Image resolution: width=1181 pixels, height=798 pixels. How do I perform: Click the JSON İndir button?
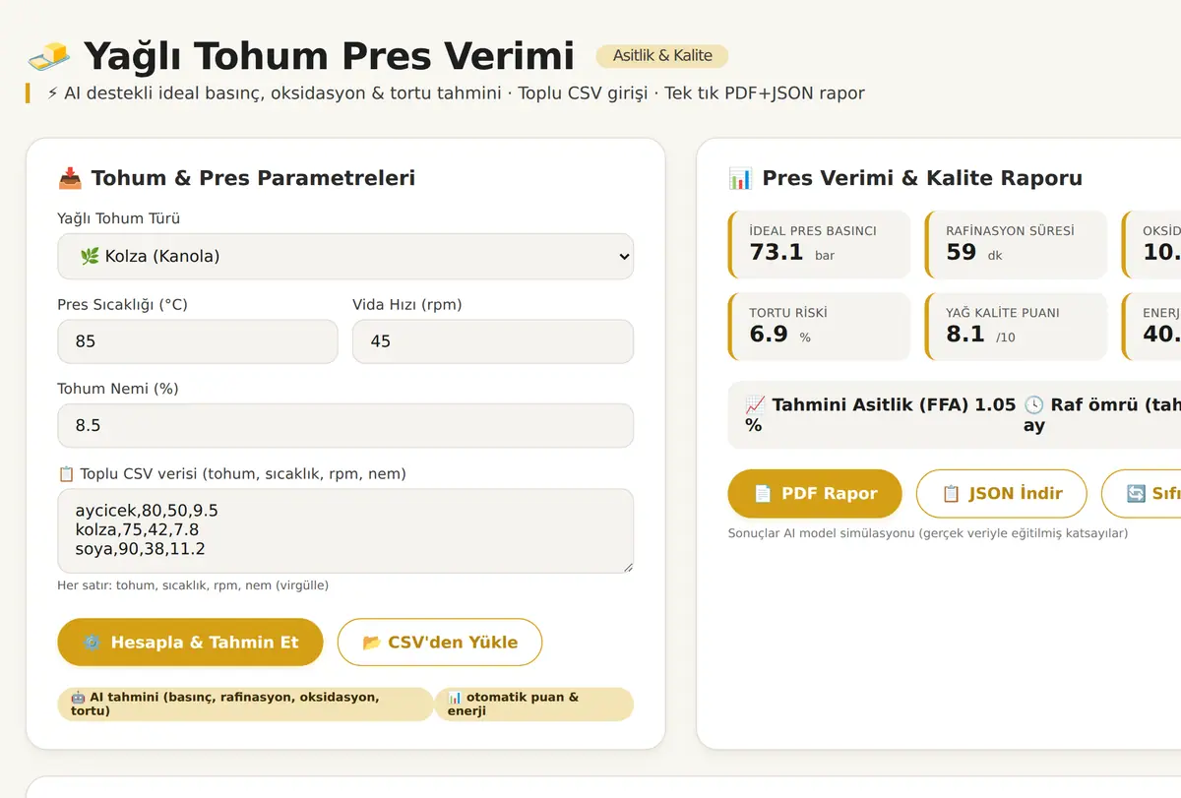(x=1002, y=494)
